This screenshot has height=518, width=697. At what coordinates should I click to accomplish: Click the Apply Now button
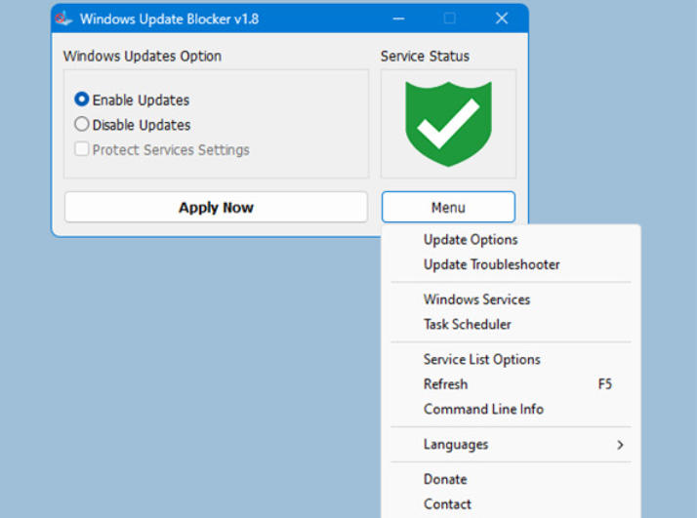pos(216,207)
